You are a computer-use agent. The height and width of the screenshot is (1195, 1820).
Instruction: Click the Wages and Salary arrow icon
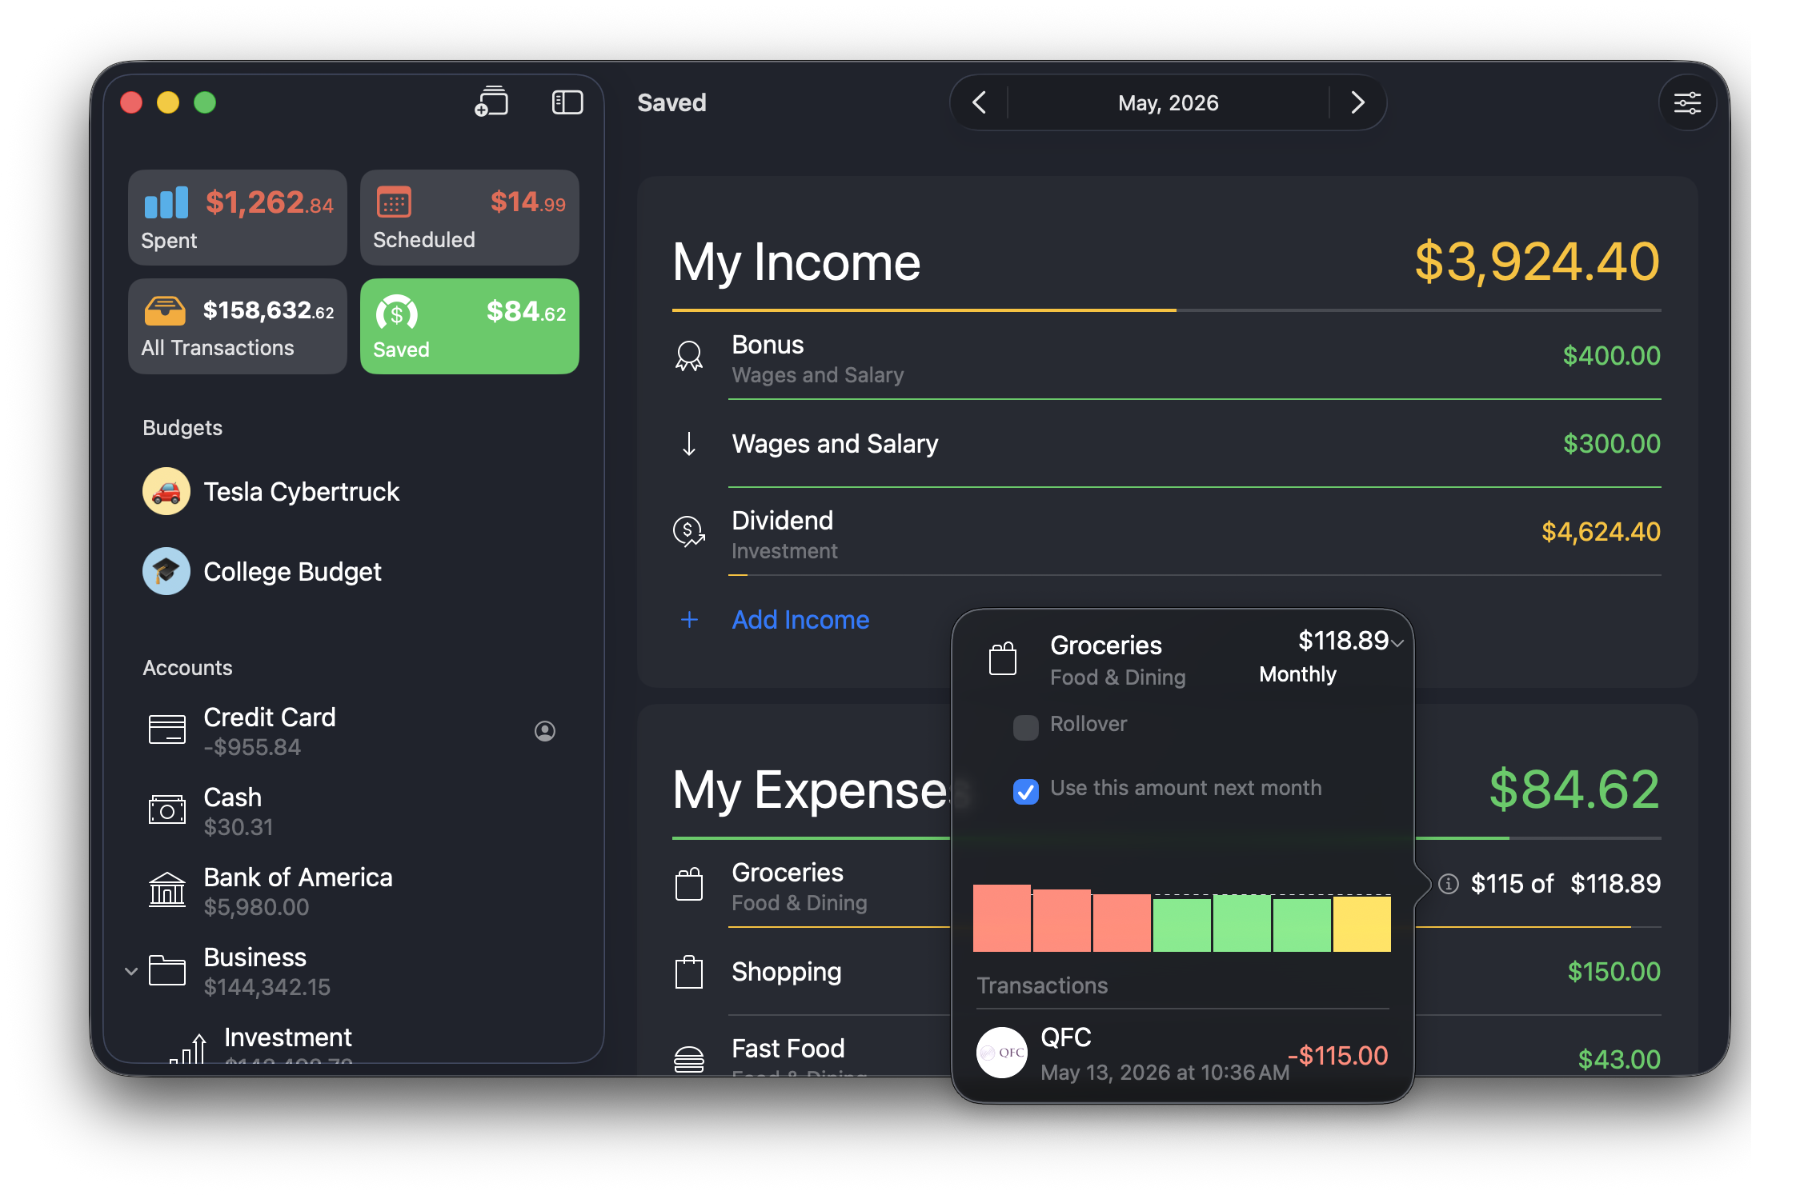(x=689, y=443)
